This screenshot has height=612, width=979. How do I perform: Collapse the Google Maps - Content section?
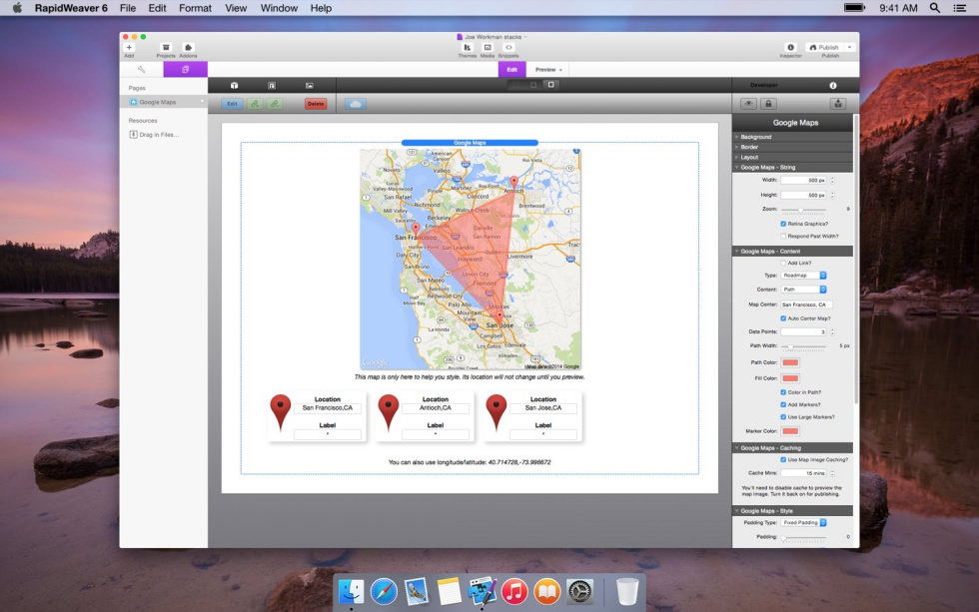(792, 251)
